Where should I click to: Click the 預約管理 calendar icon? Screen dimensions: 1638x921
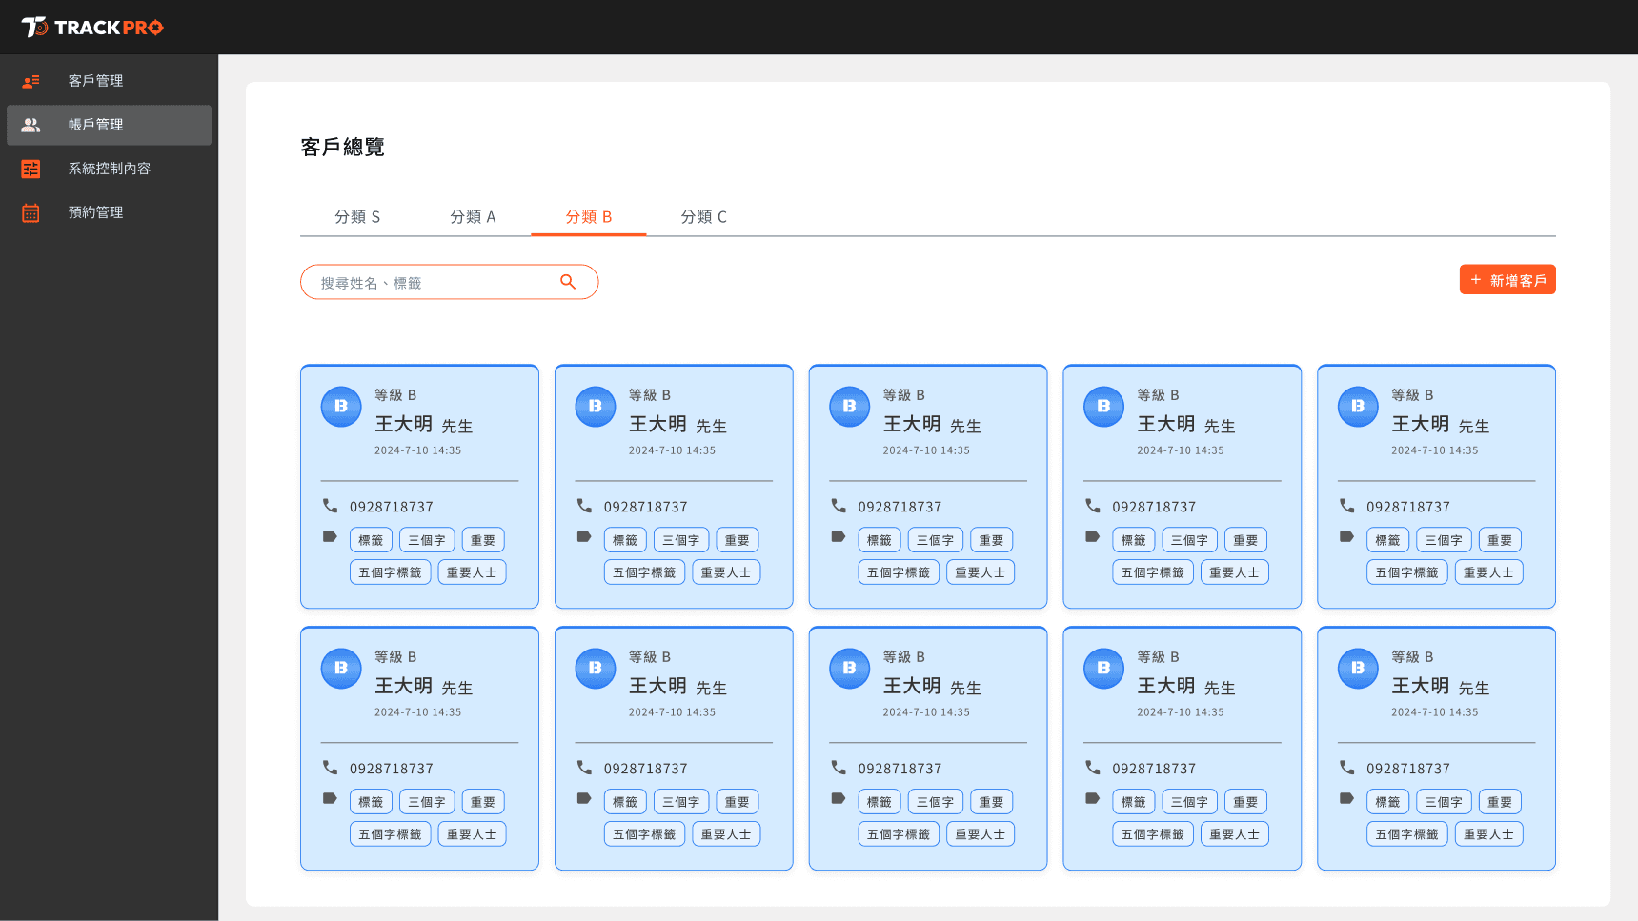click(x=30, y=212)
